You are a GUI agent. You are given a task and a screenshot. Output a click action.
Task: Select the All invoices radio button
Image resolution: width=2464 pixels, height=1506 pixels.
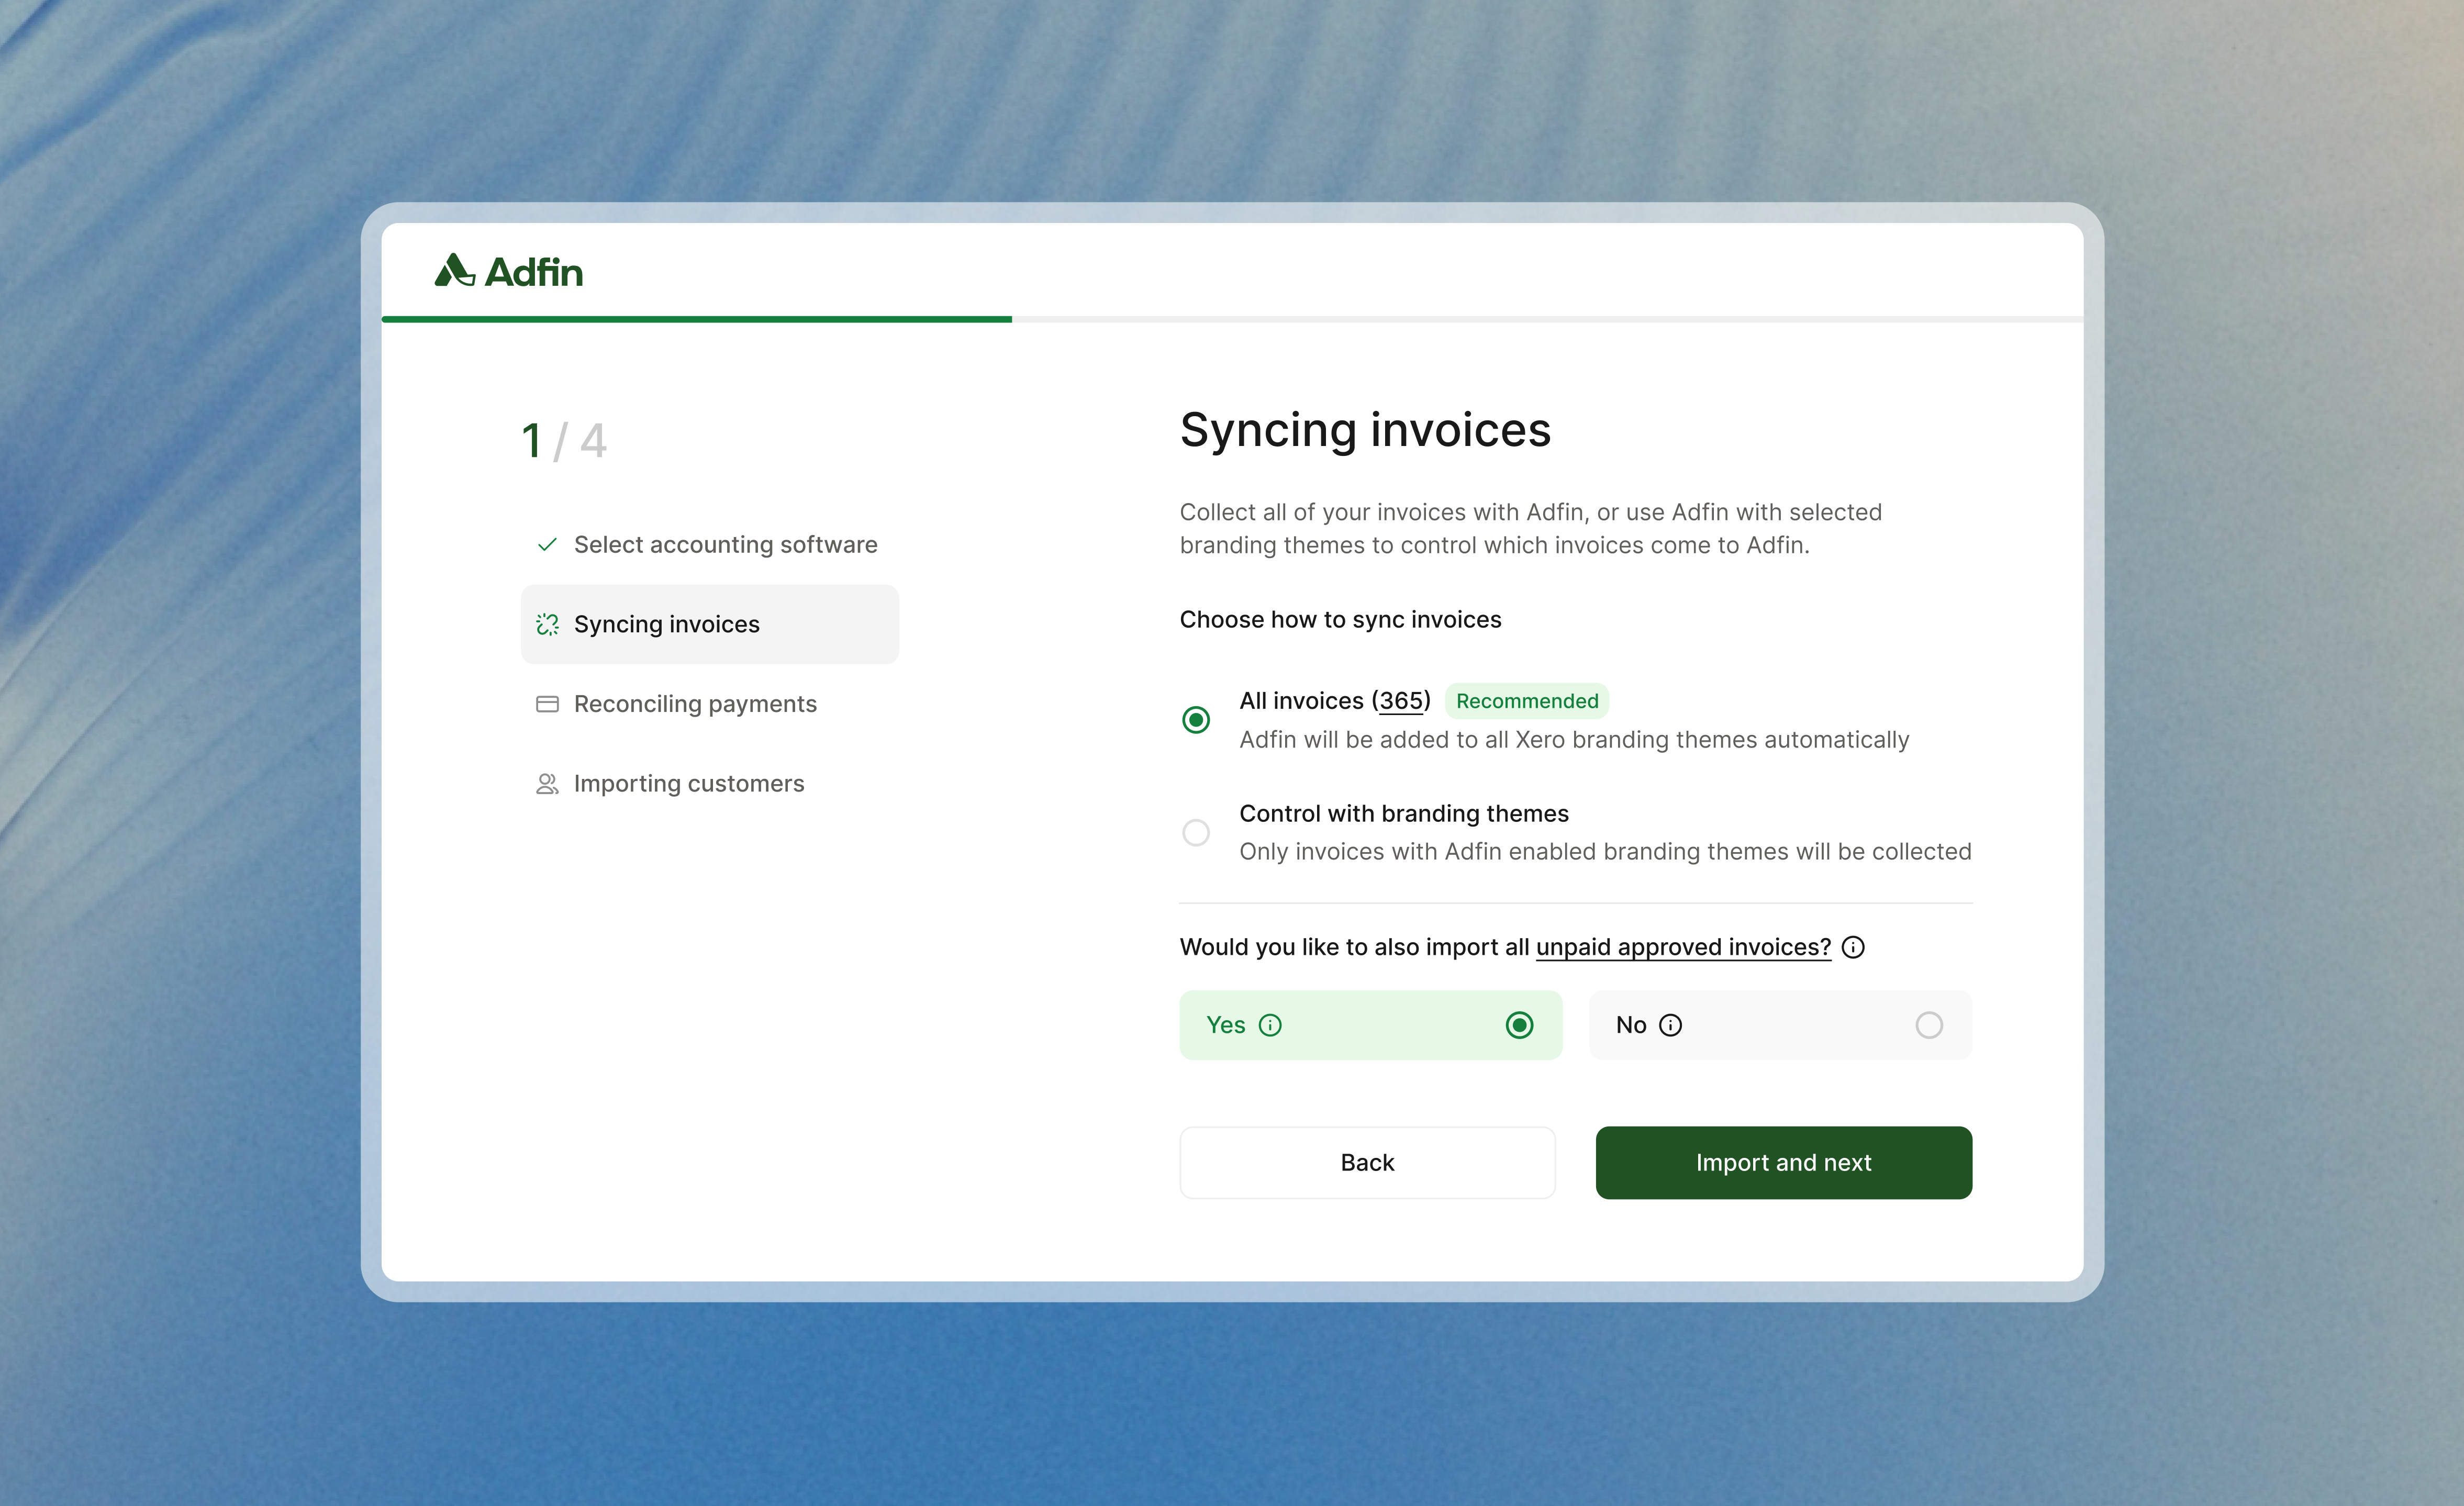point(1196,720)
